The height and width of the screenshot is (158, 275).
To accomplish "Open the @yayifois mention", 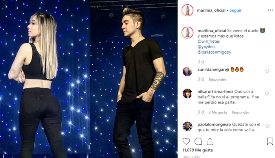I will click(206, 47).
